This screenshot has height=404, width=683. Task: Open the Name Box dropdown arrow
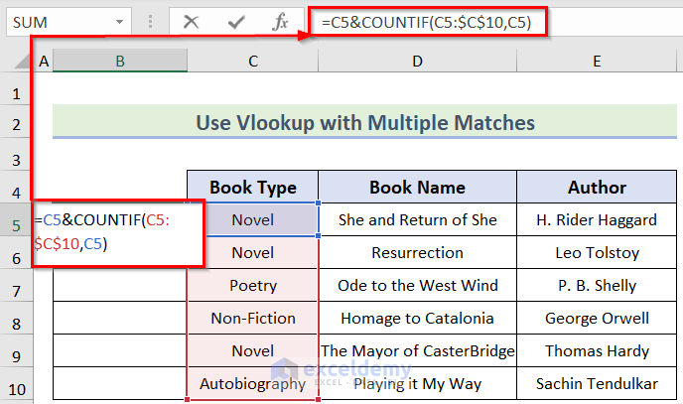coord(120,21)
